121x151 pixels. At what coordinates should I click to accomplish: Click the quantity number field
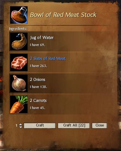point(16,125)
